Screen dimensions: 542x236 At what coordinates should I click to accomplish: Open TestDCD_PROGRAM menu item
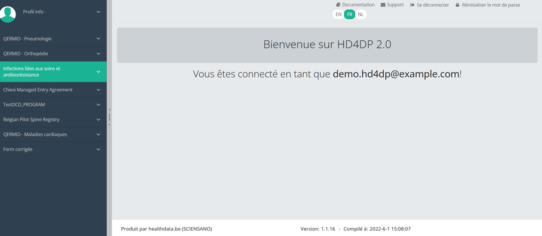[24, 105]
